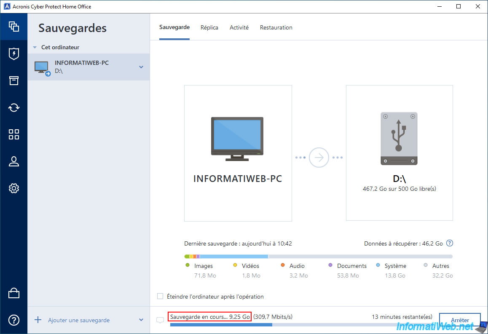The image size is (488, 334).
Task: Close the Acronis Cyber Protect window
Action: coord(478,7)
